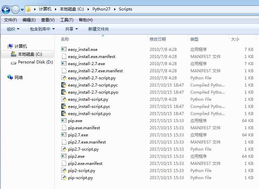Click the easy_install-script.py Python icon
This screenshot has width=259, height=189.
[x=64, y=99]
